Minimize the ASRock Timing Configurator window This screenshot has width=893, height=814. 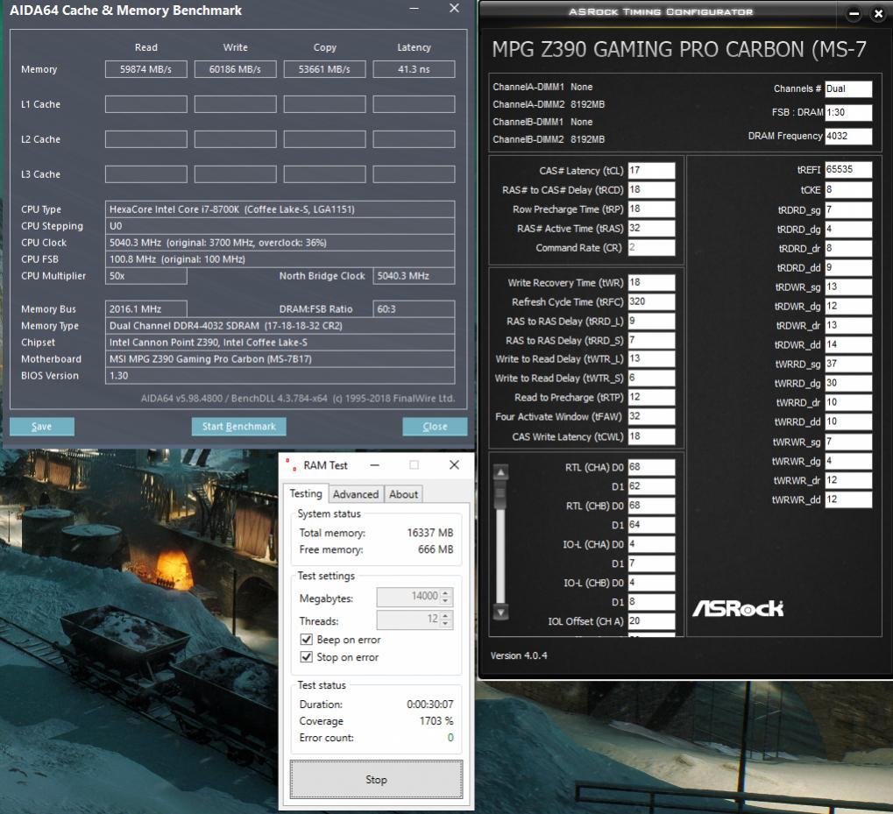point(854,14)
